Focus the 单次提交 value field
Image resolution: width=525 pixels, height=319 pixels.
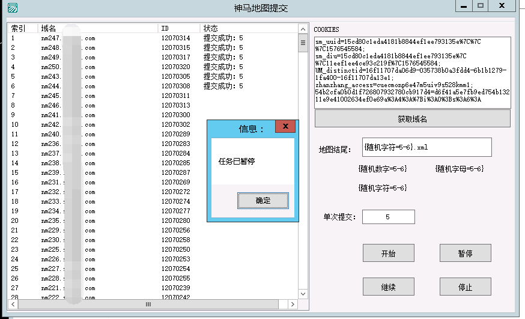(x=389, y=217)
